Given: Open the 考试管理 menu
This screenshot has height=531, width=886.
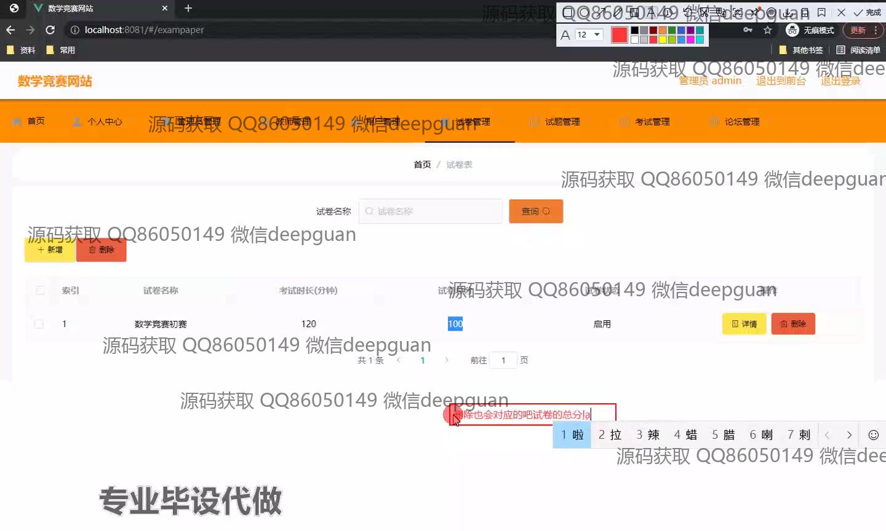Looking at the screenshot, I should click(645, 121).
